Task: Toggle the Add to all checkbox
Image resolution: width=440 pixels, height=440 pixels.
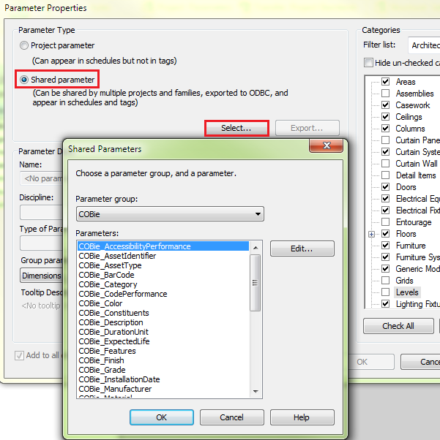Action: click(19, 355)
